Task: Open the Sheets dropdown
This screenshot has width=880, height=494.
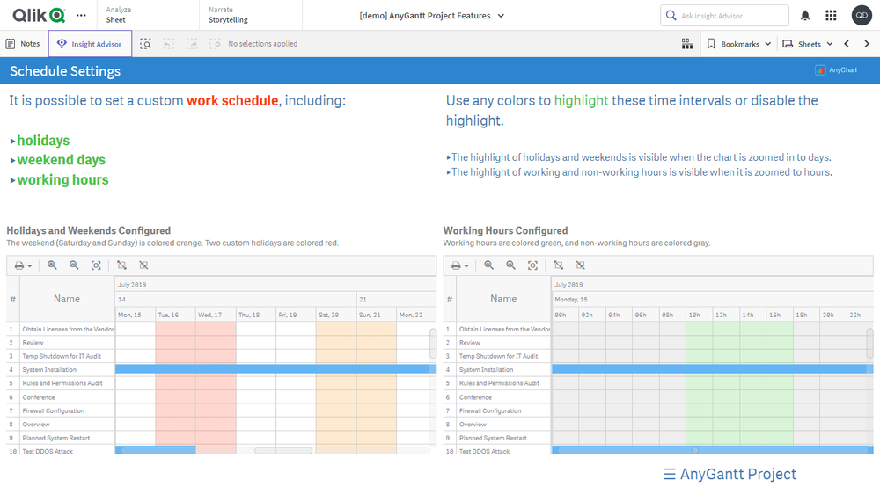Action: (807, 44)
